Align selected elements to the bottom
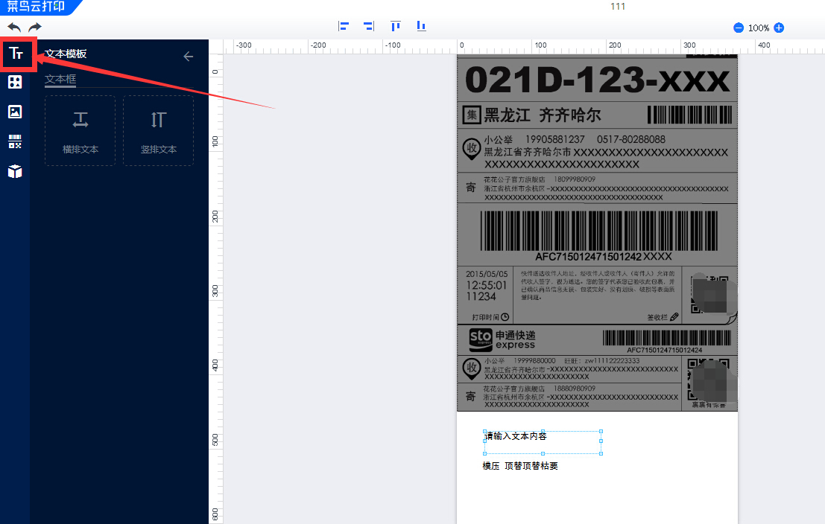Viewport: 825px width, 524px height. (x=422, y=26)
